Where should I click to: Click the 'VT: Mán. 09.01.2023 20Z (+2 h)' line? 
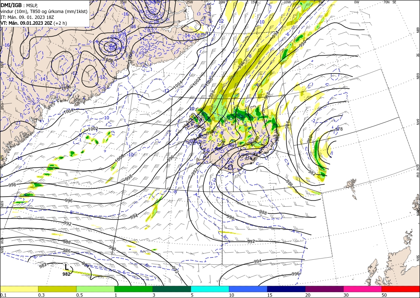tap(34, 23)
